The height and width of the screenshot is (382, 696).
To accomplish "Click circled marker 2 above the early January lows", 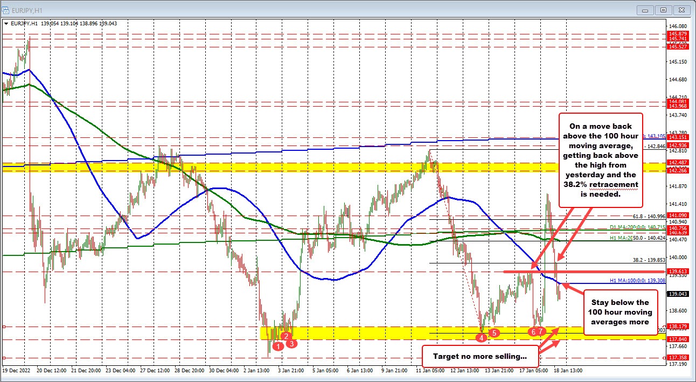I will 286,336.
